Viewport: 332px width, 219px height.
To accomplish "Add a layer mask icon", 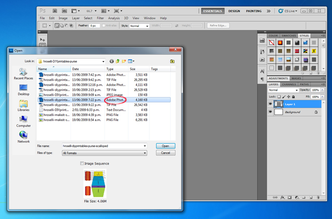I will point(290,197).
